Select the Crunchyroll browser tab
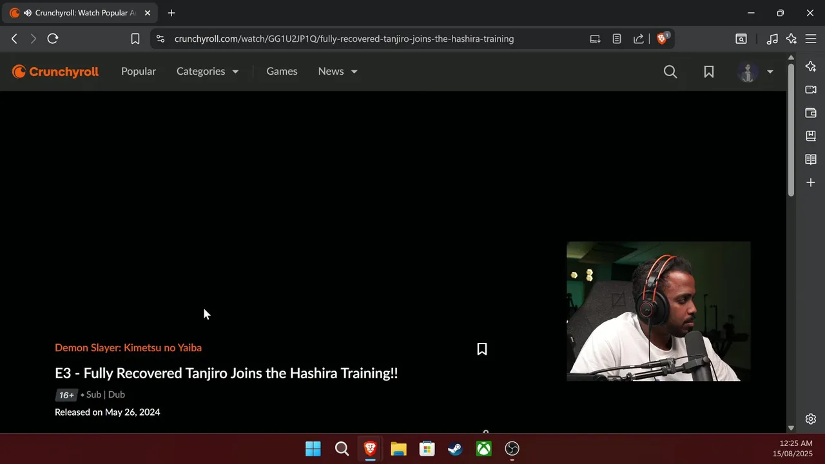This screenshot has height=464, width=825. 79,13
